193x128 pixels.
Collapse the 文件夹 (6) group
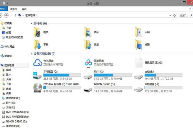point(32,23)
